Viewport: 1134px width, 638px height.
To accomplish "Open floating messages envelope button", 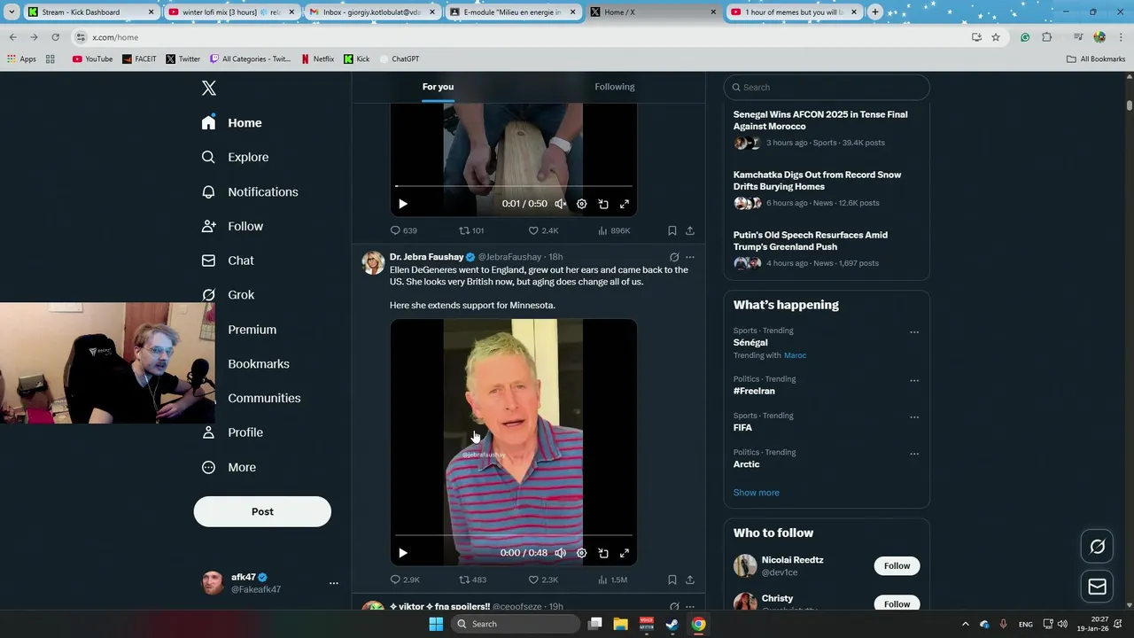I will (1097, 587).
